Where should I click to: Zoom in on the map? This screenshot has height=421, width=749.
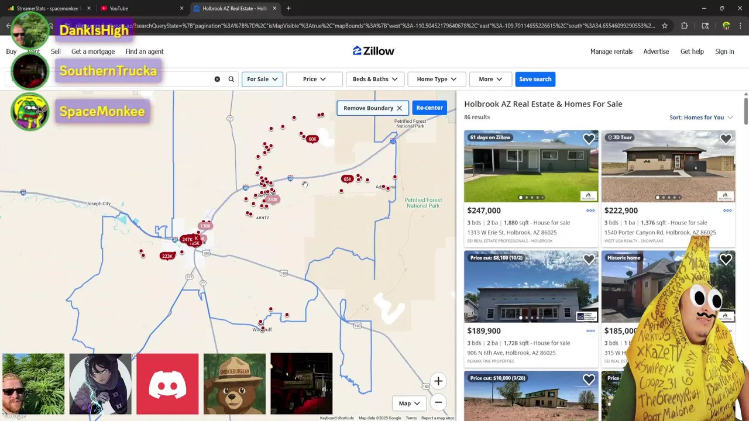point(438,381)
